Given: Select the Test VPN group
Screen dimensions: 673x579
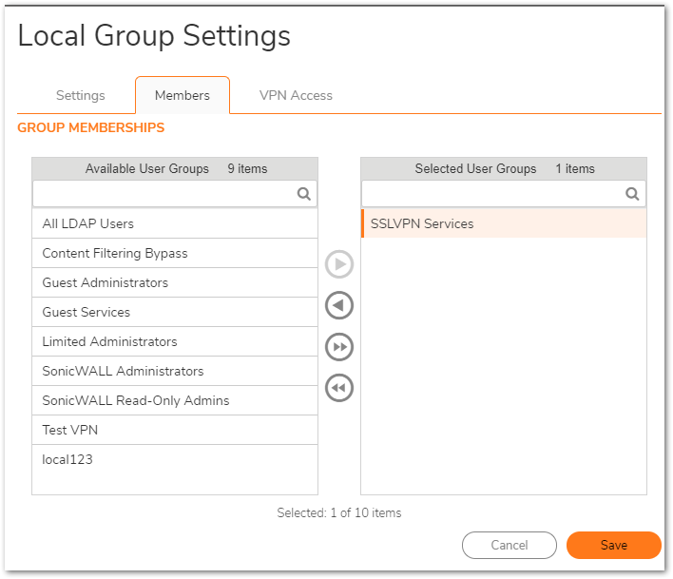Looking at the screenshot, I should pos(175,430).
